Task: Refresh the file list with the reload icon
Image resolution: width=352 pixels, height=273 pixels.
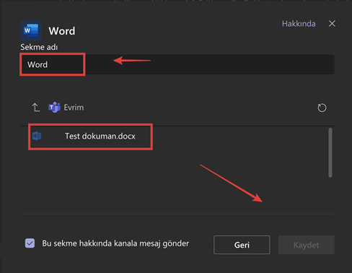Action: tap(322, 108)
